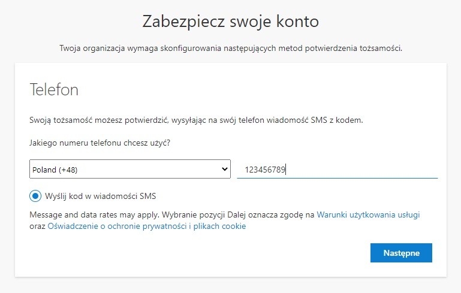Screen dimensions: 461x293
Task: Click the blue underline beneath the phone number field
Action: coord(338,178)
